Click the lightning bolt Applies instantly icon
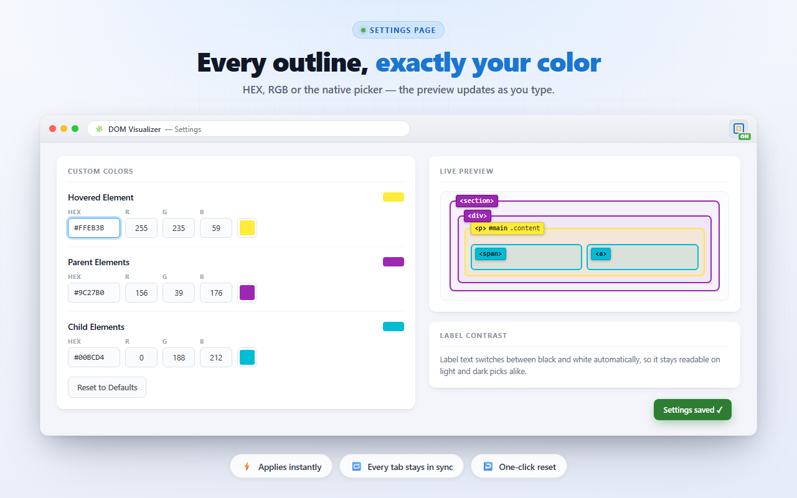The height and width of the screenshot is (498, 797). (247, 466)
